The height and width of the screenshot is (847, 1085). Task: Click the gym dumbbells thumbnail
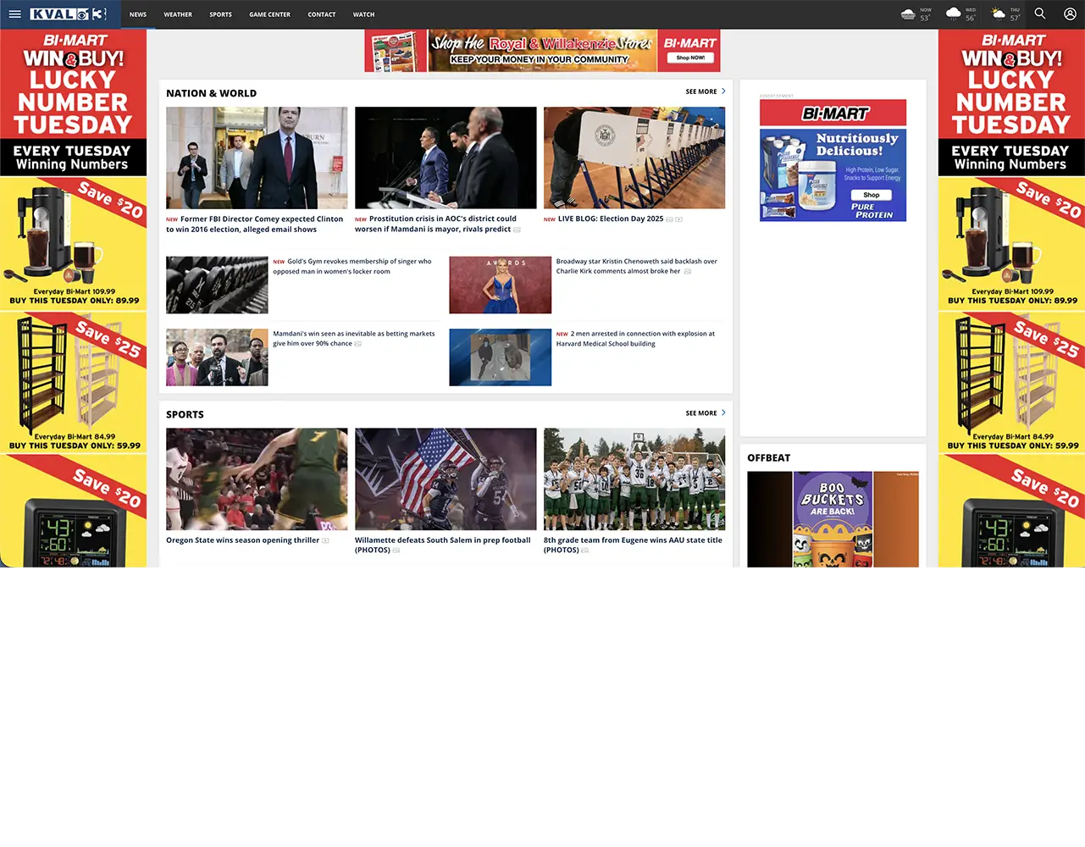217,285
